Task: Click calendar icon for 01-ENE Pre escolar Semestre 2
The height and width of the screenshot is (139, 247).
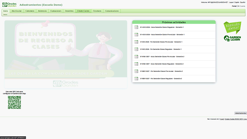Action: point(136,57)
